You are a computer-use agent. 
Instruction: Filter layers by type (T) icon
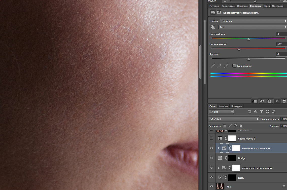(x=262, y=112)
